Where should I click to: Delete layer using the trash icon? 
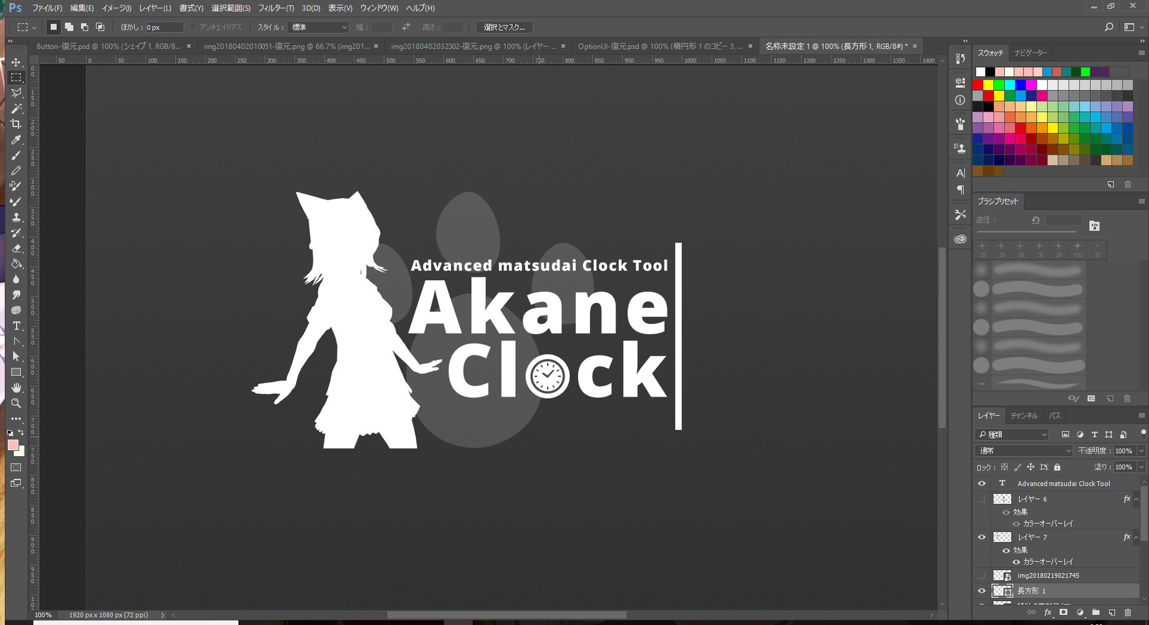(1127, 612)
